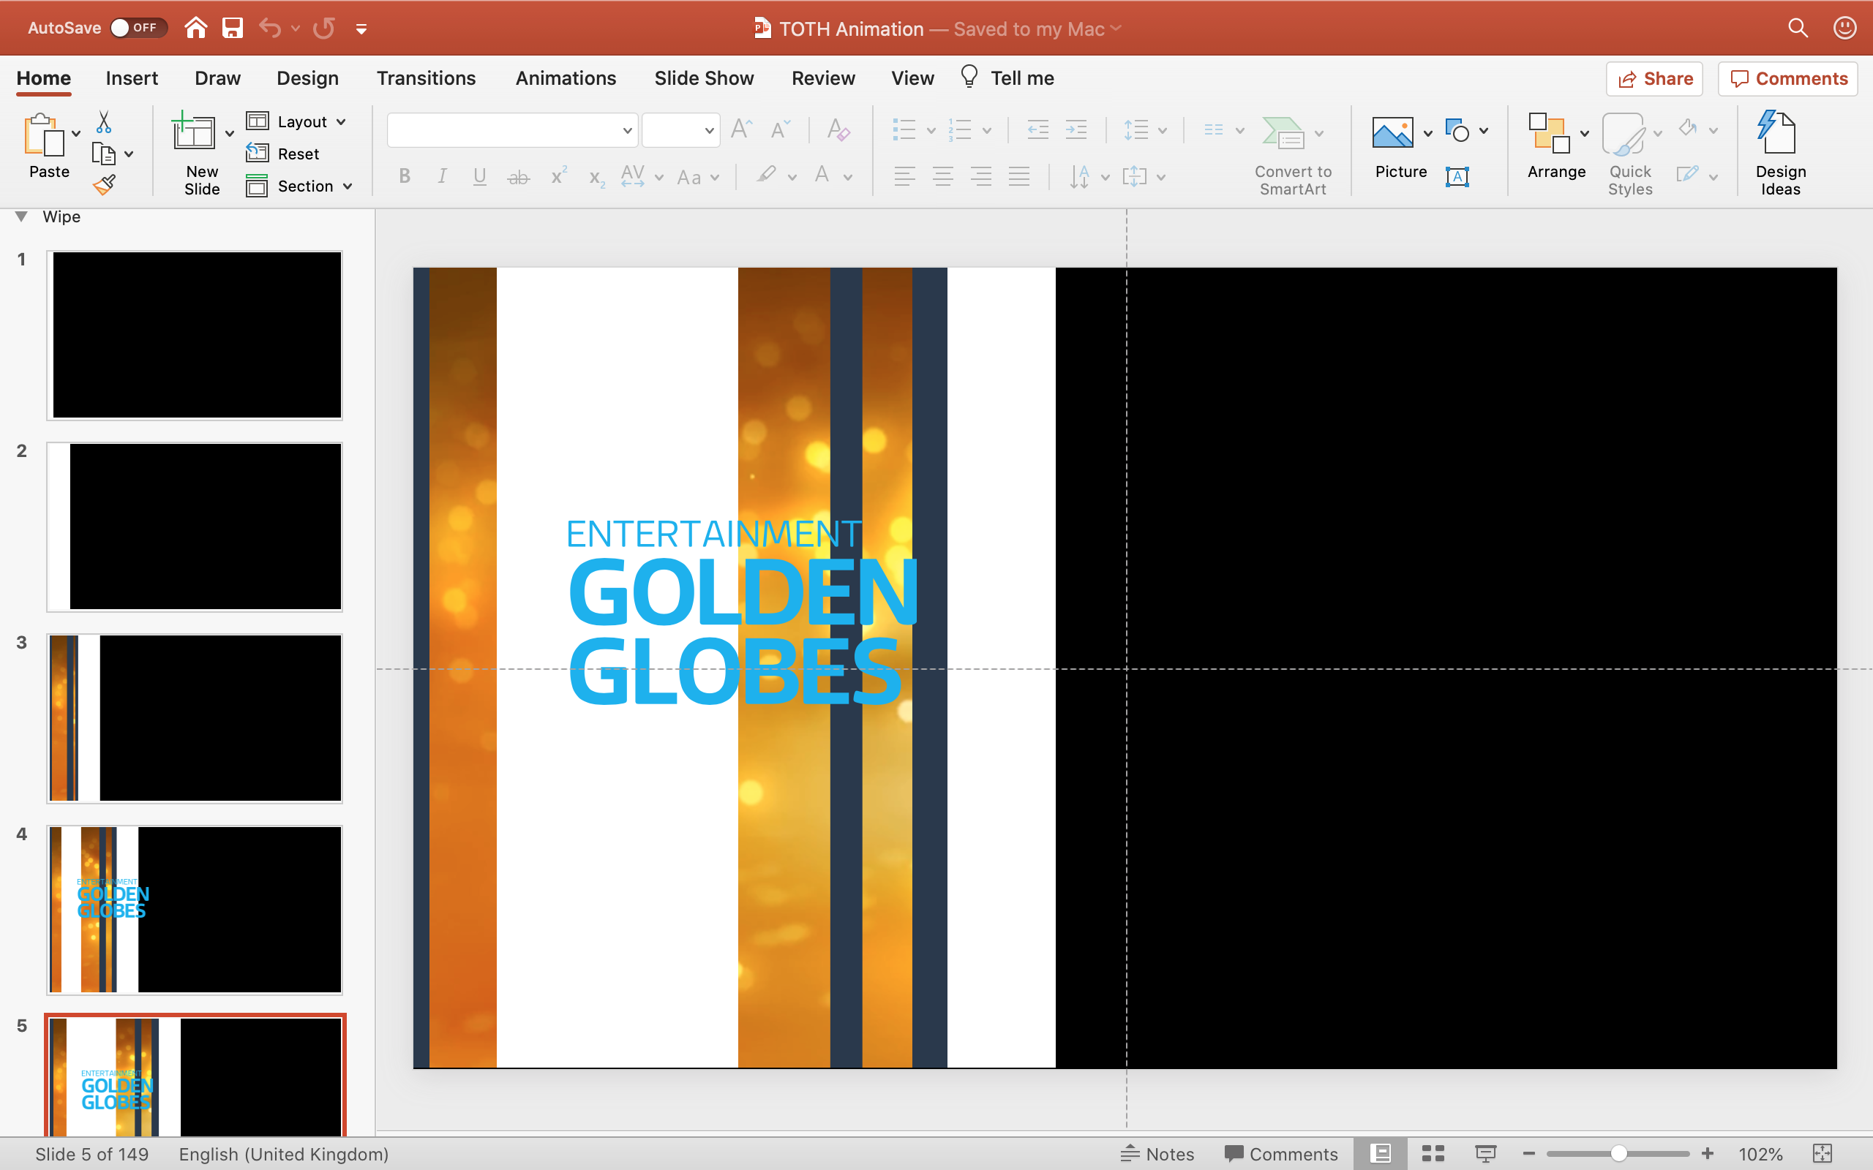
Task: Open Design Ideas pane
Action: point(1780,154)
